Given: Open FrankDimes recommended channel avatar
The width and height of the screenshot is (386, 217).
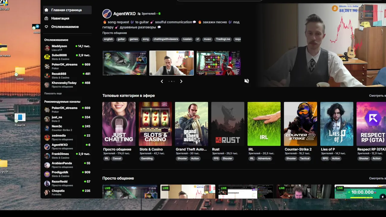Looking at the screenshot, I should coord(47,156).
